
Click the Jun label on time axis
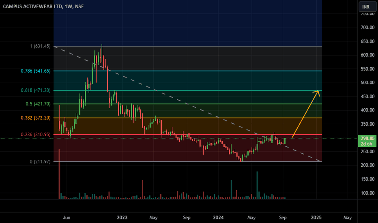67,217
